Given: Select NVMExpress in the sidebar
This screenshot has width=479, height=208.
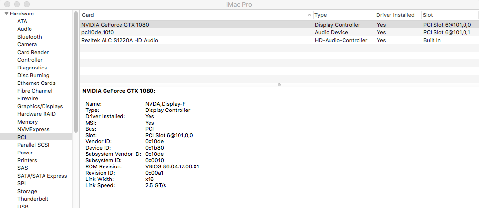Looking at the screenshot, I should tap(33, 129).
